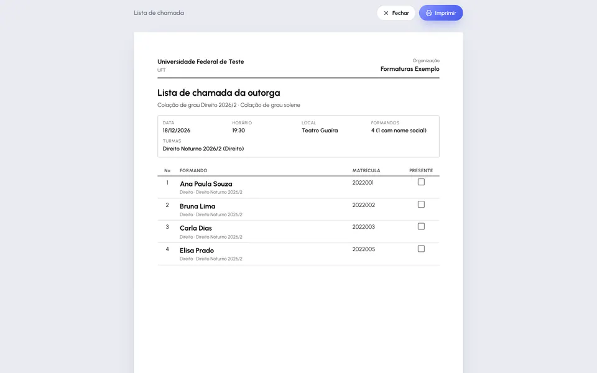This screenshot has height=373, width=597.
Task: Select the Elisa Prado row name
Action: click(x=197, y=251)
